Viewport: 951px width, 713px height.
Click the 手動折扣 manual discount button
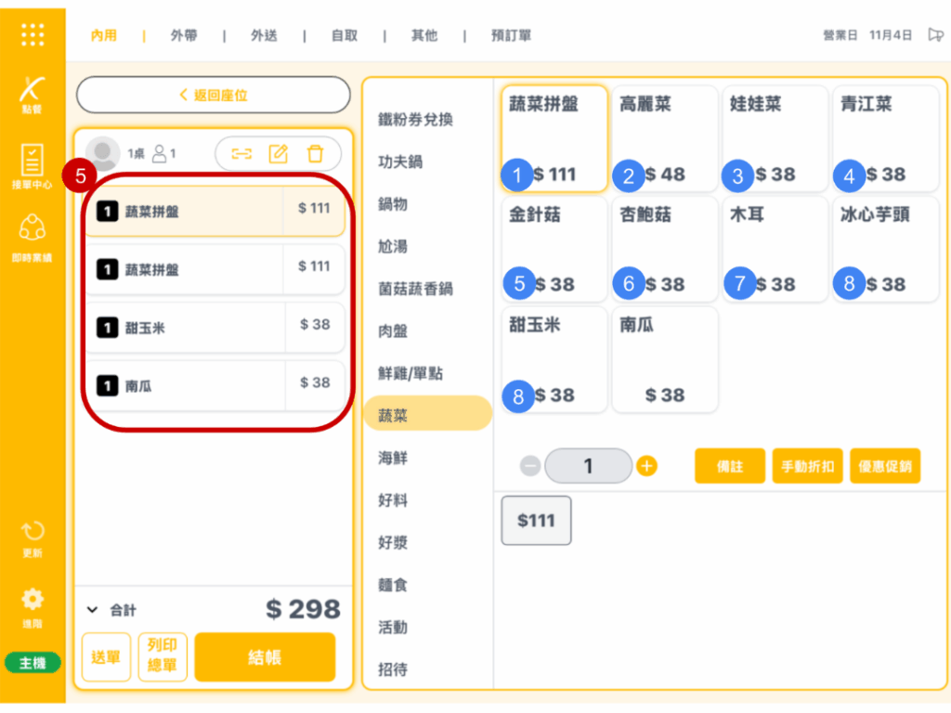point(807,466)
